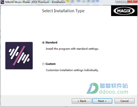Cancel the installation
This screenshot has width=138, height=107.
point(124,101)
